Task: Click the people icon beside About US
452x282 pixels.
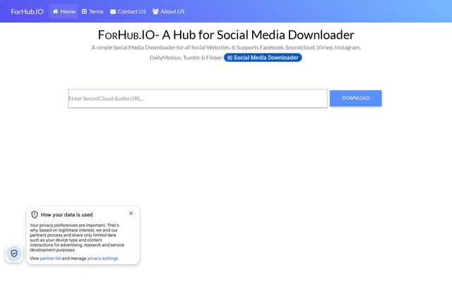Action: 155,11
